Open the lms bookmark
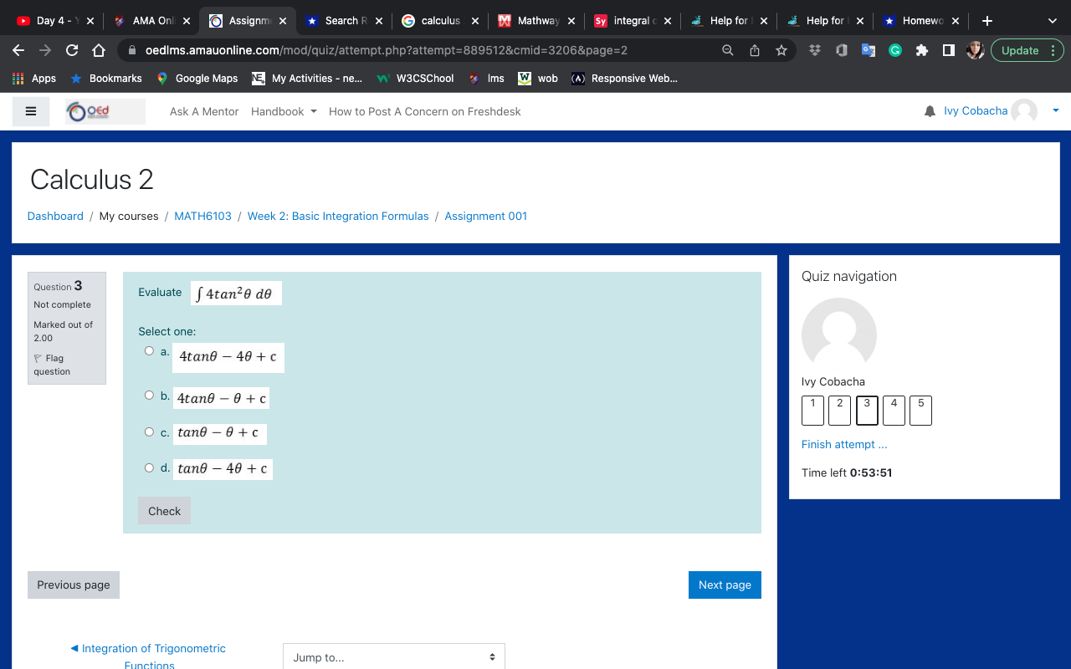Image resolution: width=1071 pixels, height=669 pixels. tap(487, 79)
